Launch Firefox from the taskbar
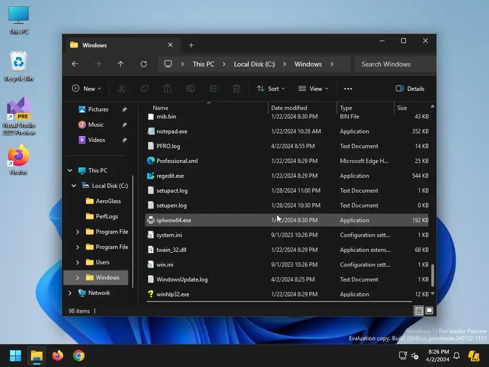Viewport: 489px width, 367px height. click(x=58, y=356)
